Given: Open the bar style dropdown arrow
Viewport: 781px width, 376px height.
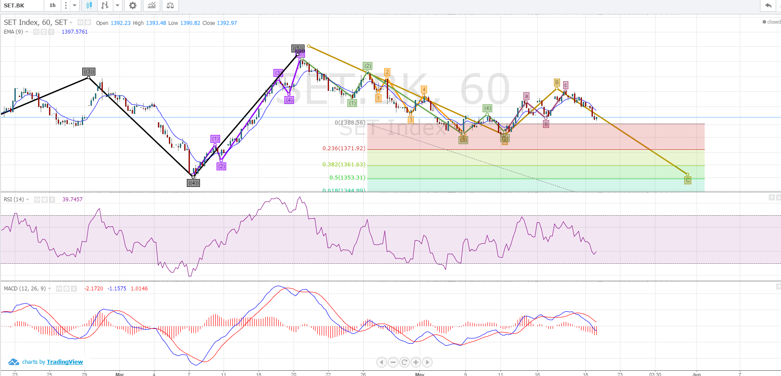Looking at the screenshot, I should click(x=117, y=6).
